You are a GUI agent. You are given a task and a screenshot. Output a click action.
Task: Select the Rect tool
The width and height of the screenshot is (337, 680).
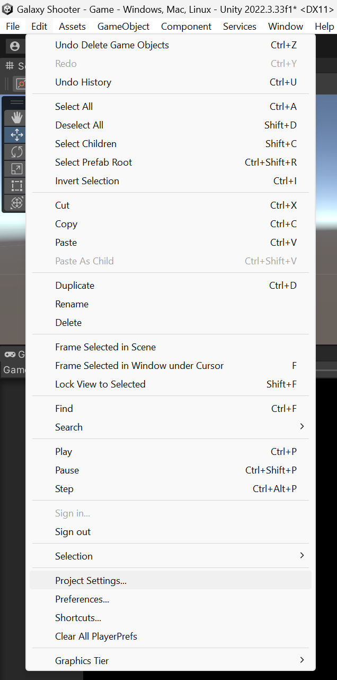coord(16,186)
